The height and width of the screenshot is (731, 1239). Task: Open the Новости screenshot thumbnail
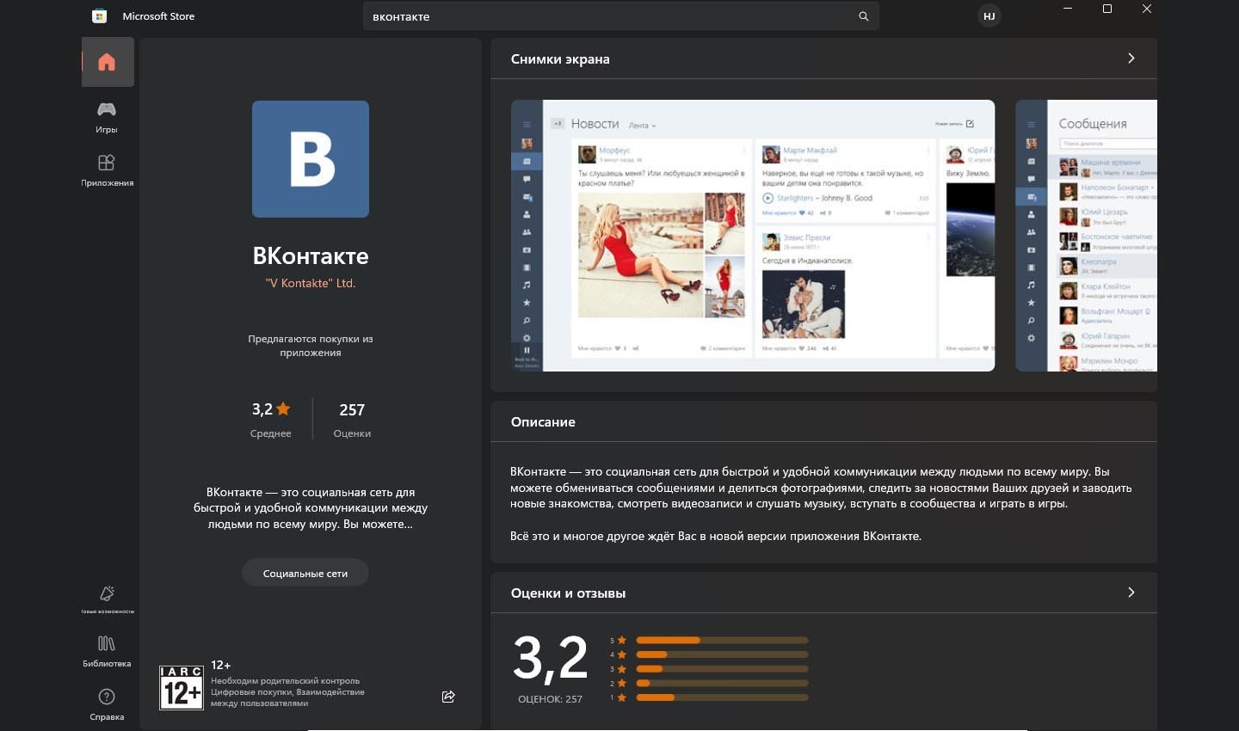tap(753, 236)
